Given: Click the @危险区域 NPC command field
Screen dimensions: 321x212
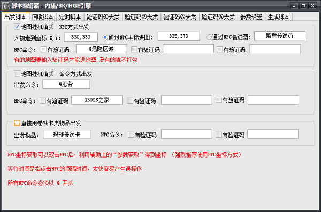Looking at the screenshot, I should pos(101,49).
